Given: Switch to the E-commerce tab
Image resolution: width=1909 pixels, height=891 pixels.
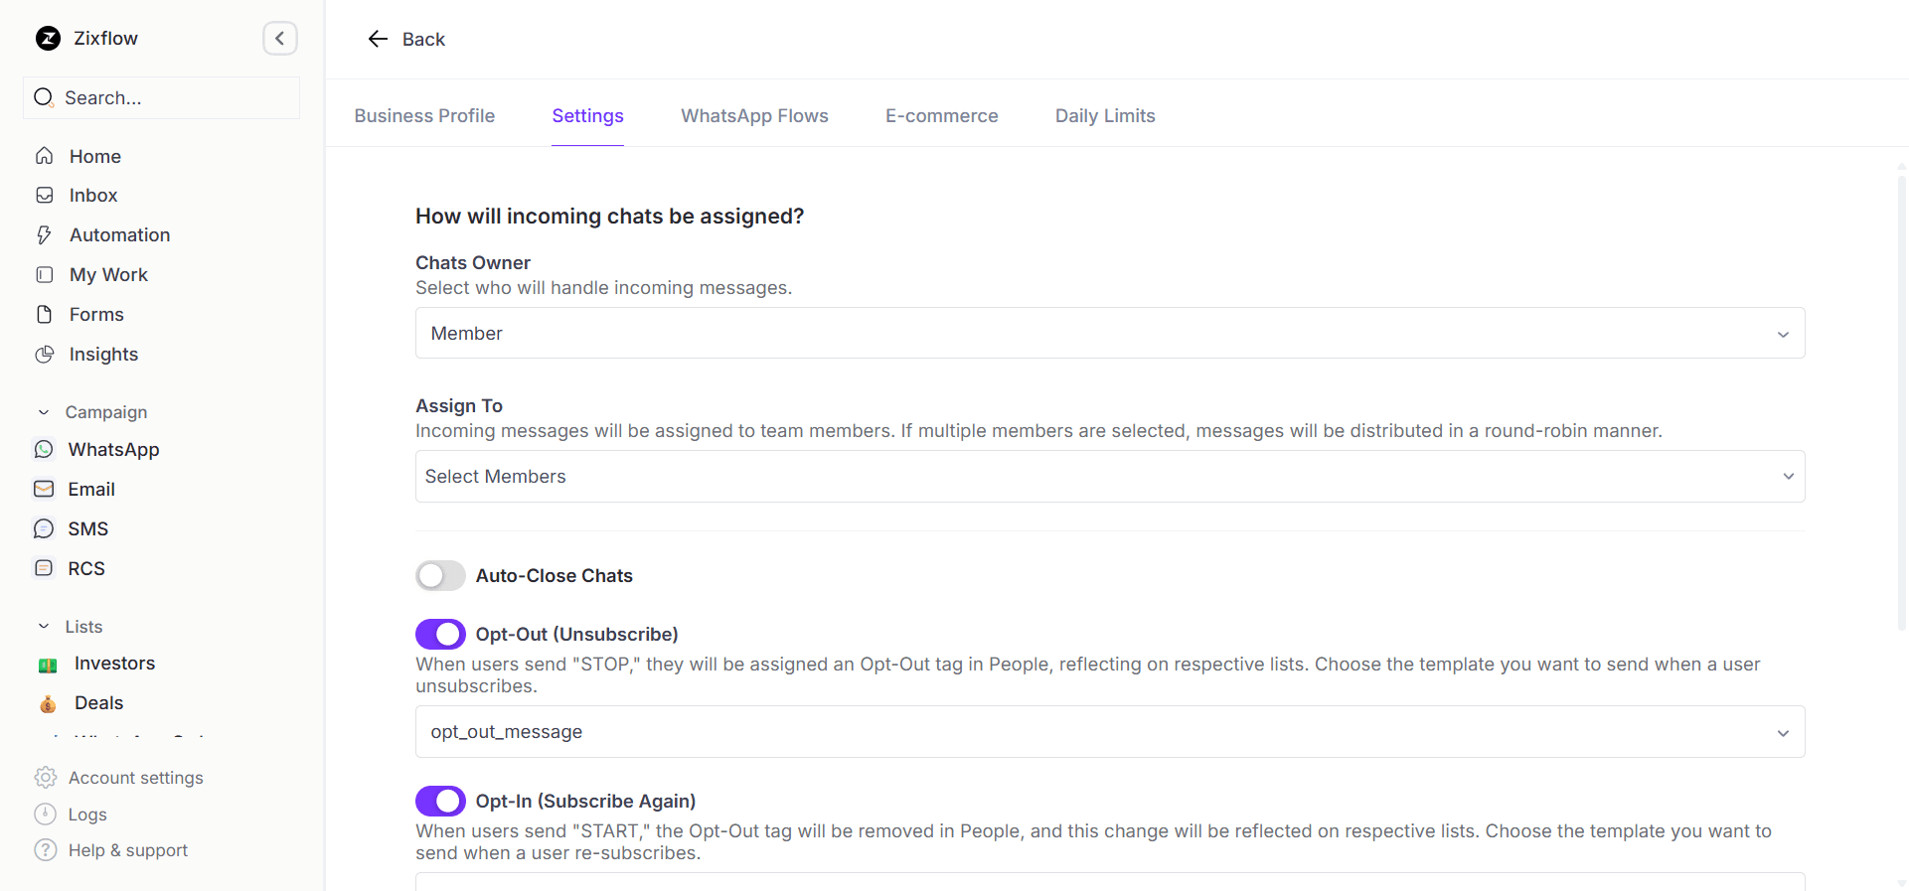Looking at the screenshot, I should [x=941, y=116].
